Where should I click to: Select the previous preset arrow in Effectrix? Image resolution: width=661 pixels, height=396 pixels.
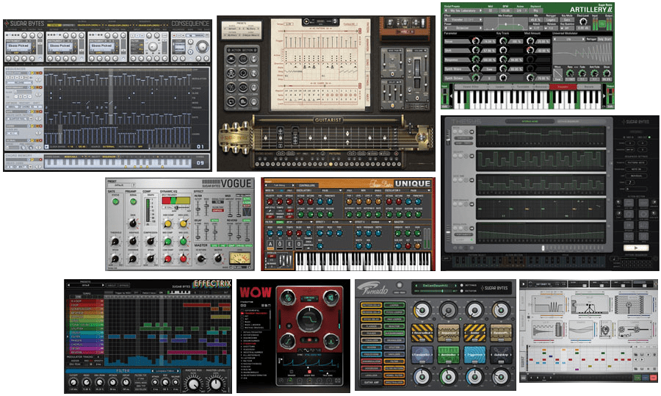pos(69,286)
